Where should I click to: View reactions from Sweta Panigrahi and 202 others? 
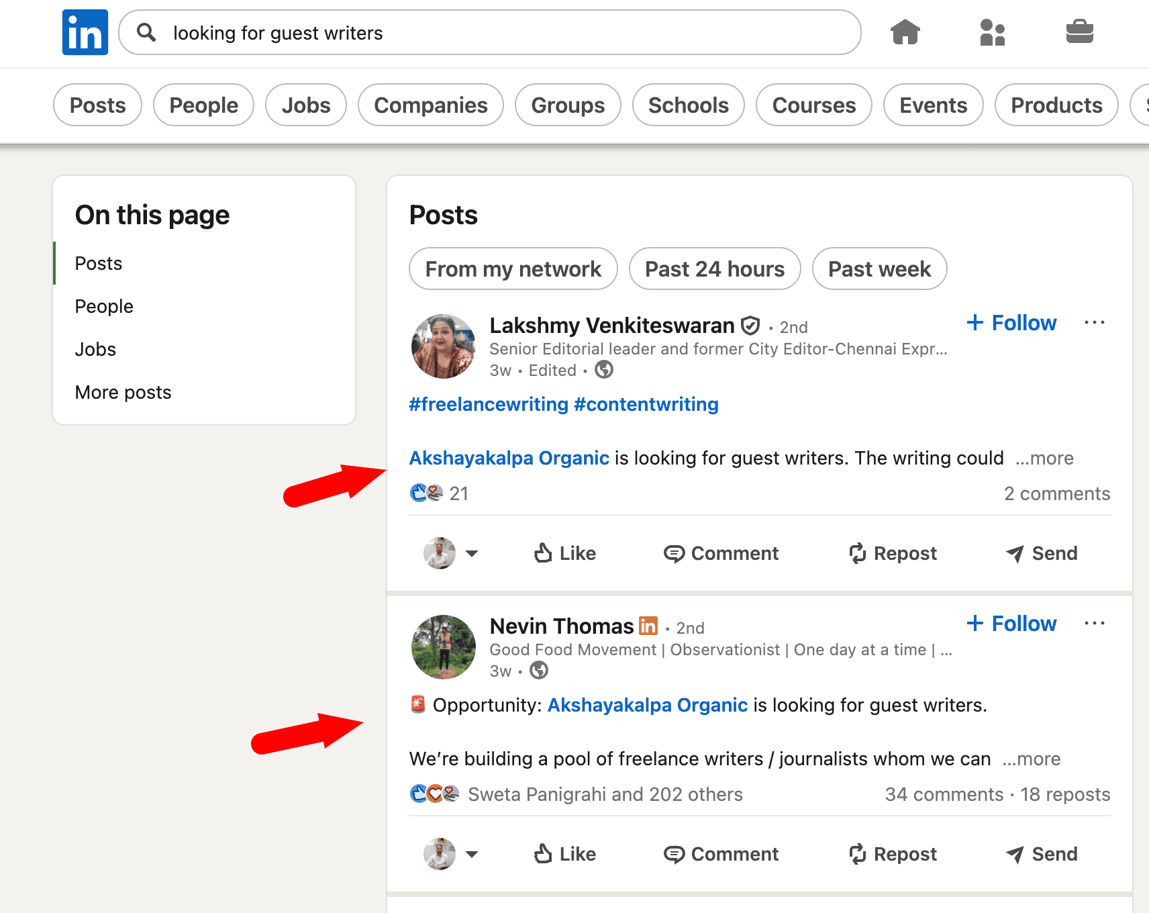pyautogui.click(x=605, y=794)
